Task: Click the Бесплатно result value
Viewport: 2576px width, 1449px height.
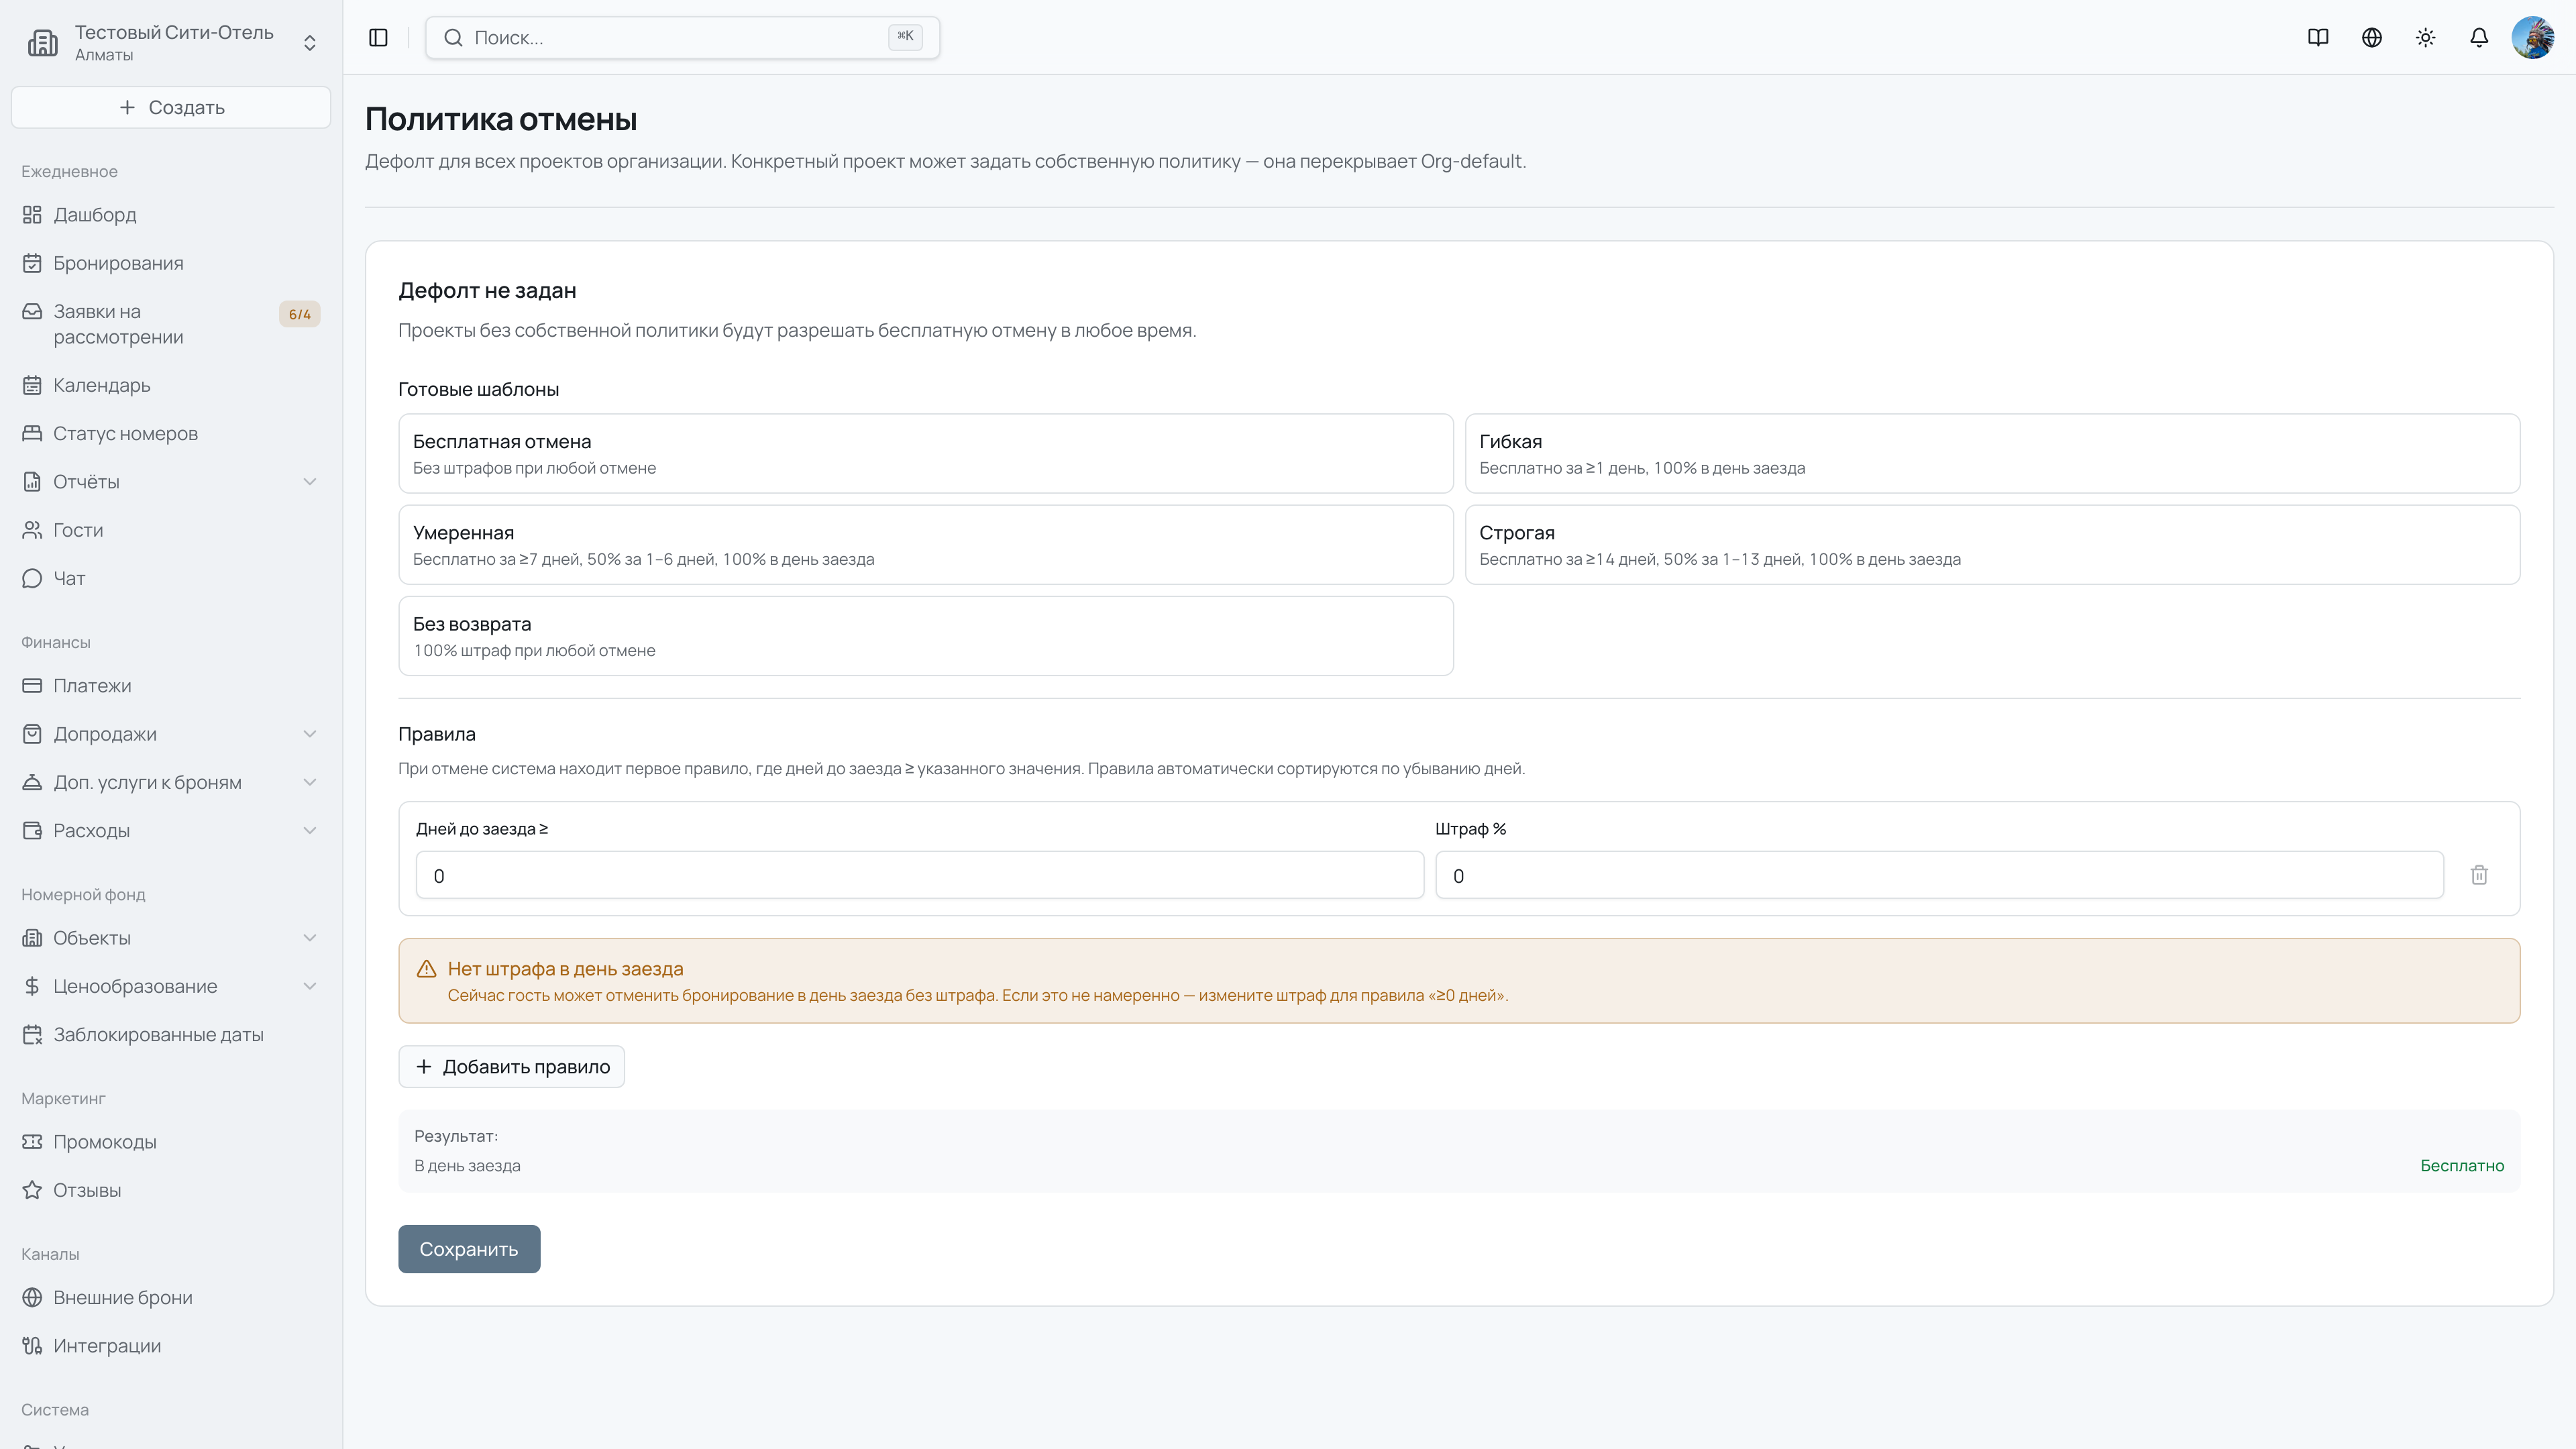Action: pos(2462,1166)
